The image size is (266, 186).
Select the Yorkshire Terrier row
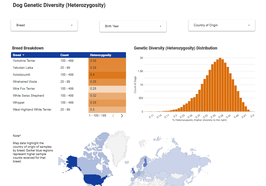24,61
